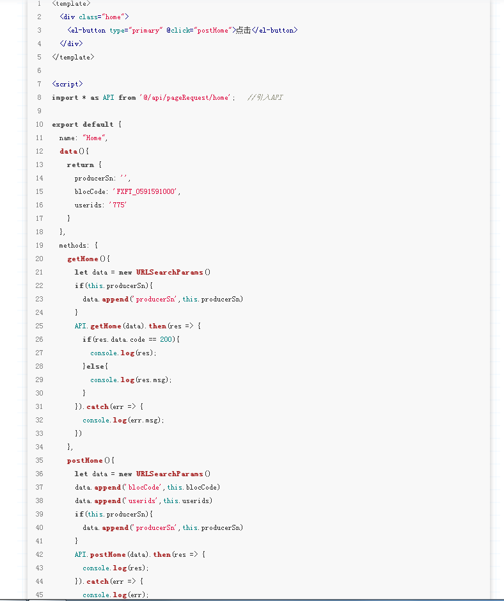Click the "Home" name string on line 11

pyautogui.click(x=95, y=138)
